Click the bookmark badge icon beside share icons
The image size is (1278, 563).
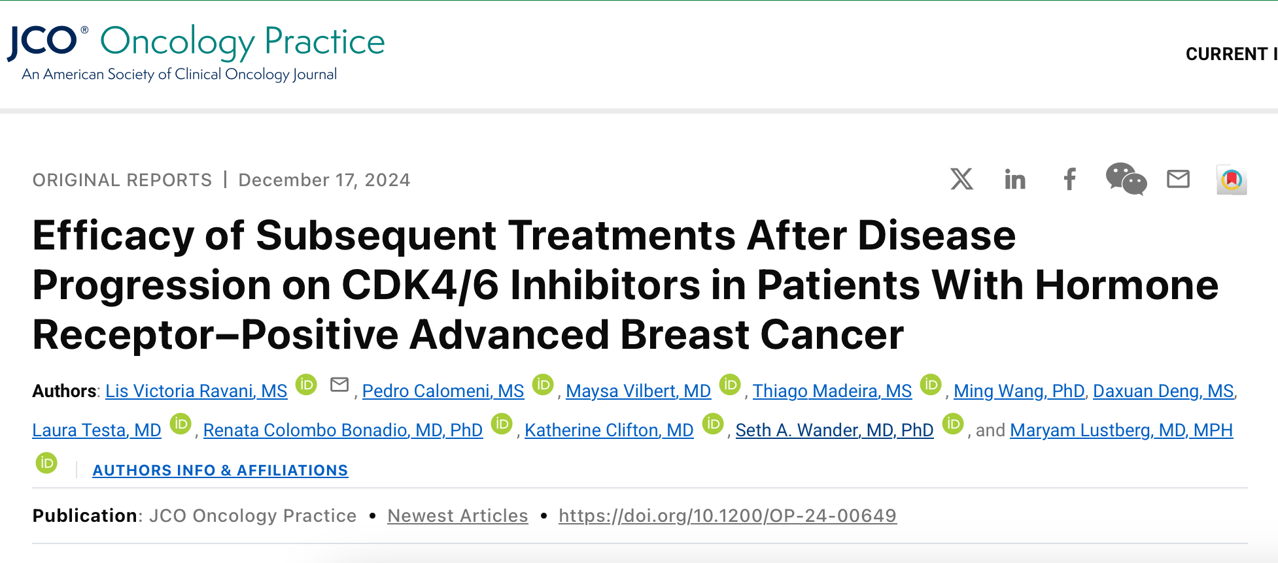point(1232,180)
